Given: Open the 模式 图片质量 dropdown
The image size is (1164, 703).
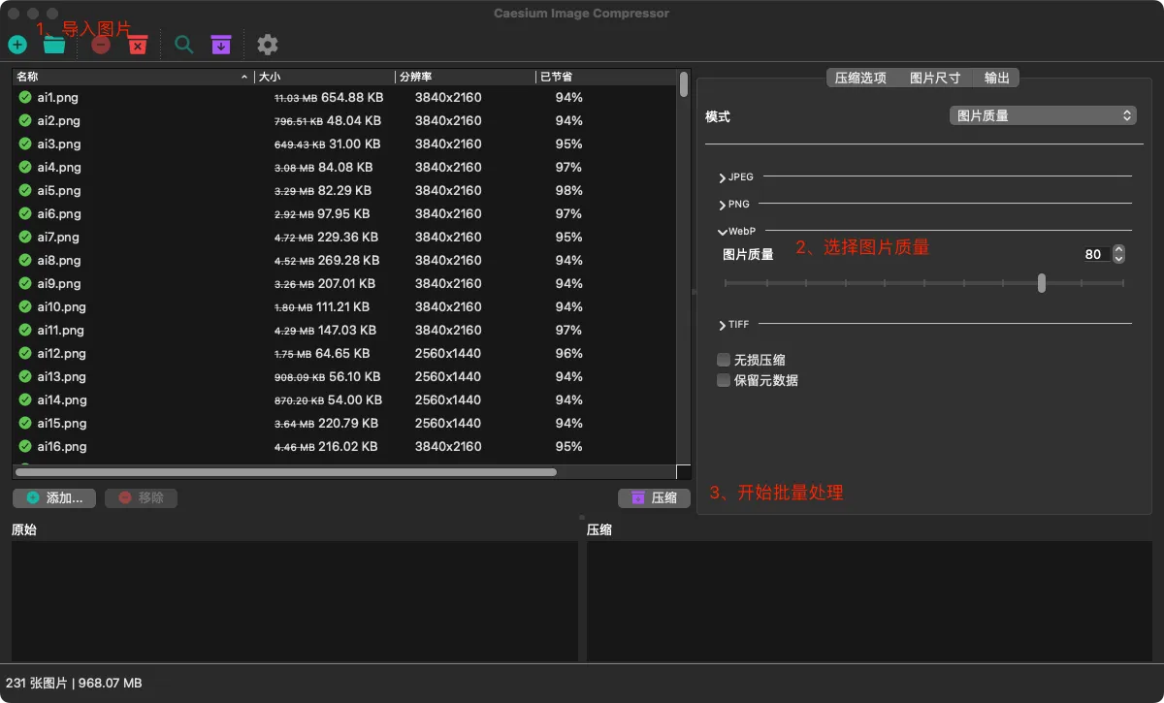Looking at the screenshot, I should click(1043, 115).
